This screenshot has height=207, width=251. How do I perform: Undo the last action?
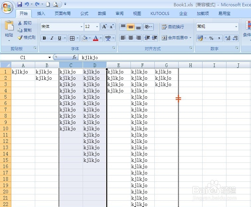pyautogui.click(x=27, y=4)
